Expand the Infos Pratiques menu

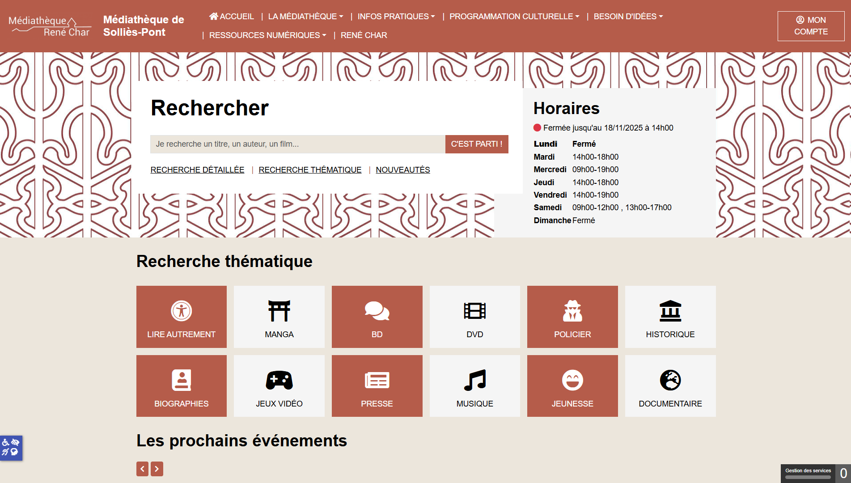click(396, 17)
